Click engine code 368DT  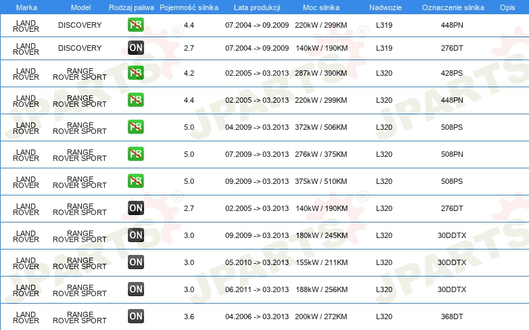click(x=452, y=316)
